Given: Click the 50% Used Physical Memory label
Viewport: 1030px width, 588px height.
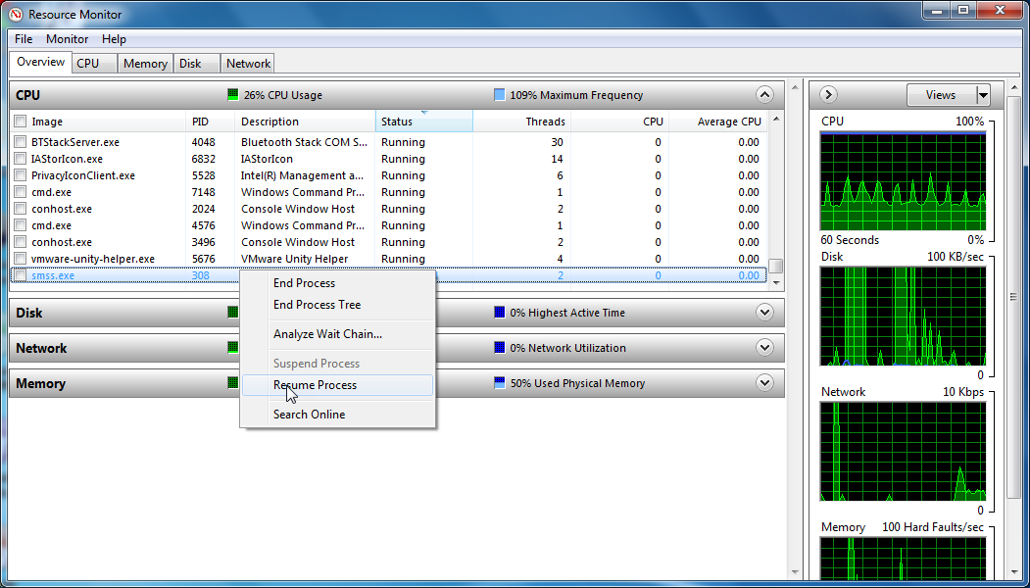Looking at the screenshot, I should [x=577, y=383].
